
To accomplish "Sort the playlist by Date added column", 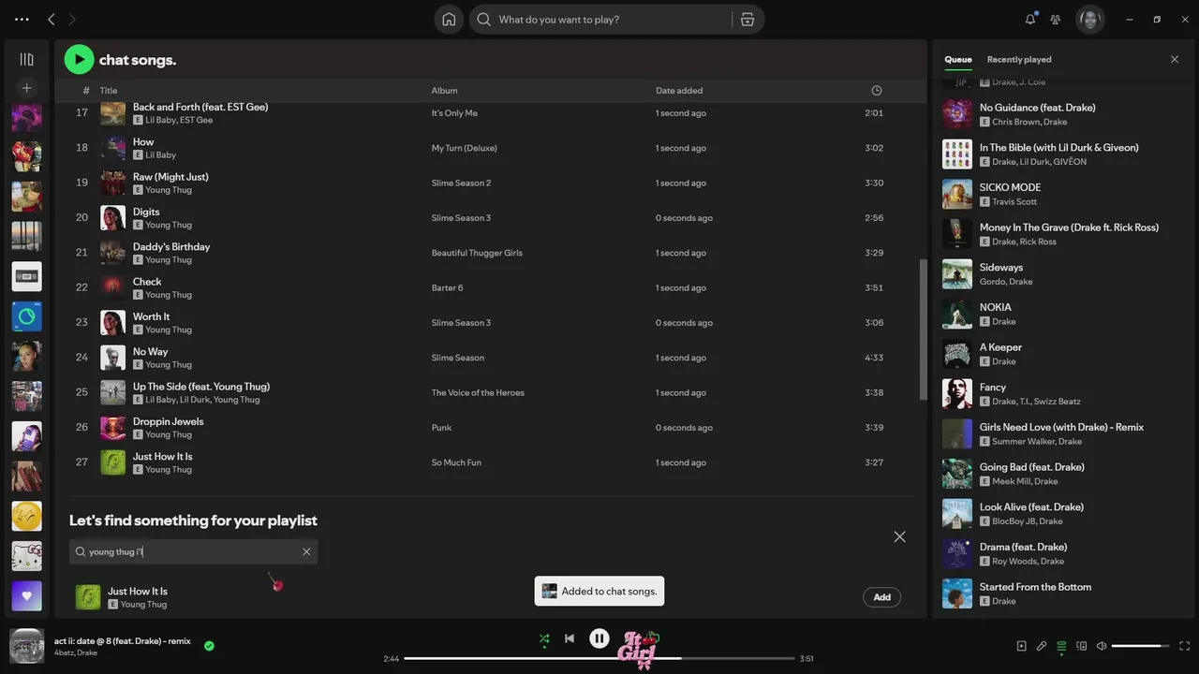I will 679,91.
